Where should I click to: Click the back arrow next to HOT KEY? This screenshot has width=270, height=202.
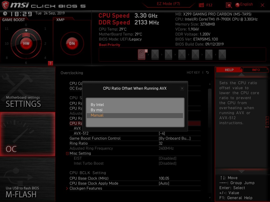[208, 73]
